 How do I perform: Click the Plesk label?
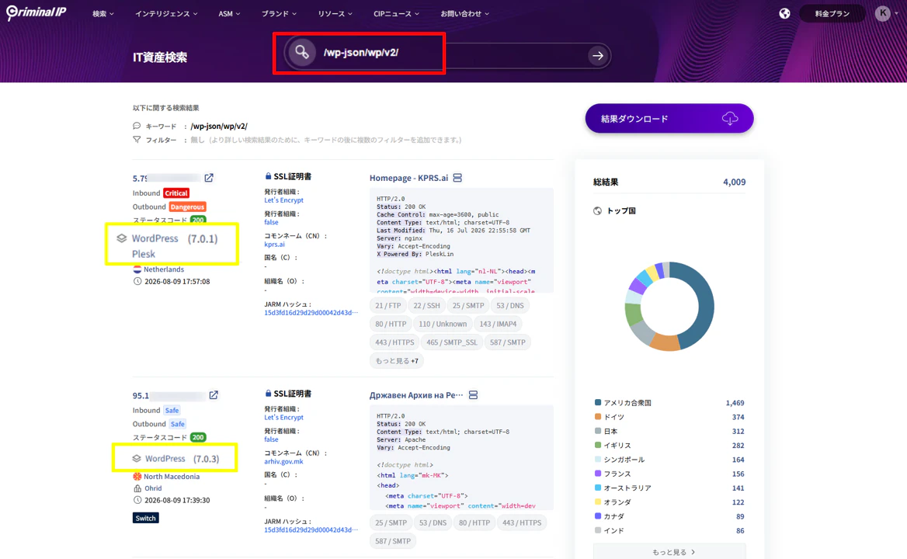click(x=144, y=254)
